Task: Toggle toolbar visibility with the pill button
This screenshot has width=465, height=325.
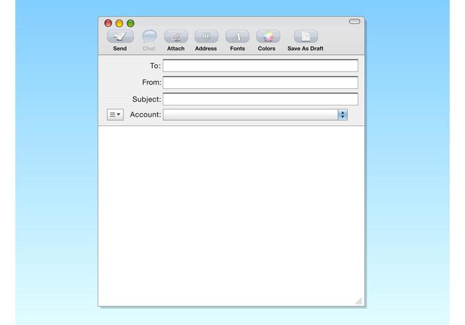Action: [355, 22]
